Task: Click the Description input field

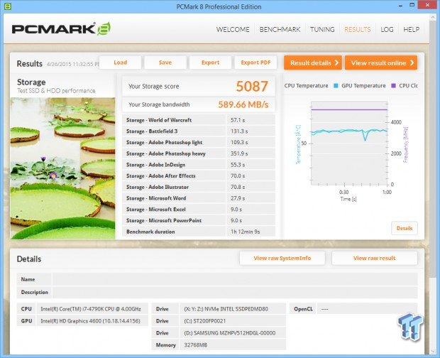Action: (235, 293)
